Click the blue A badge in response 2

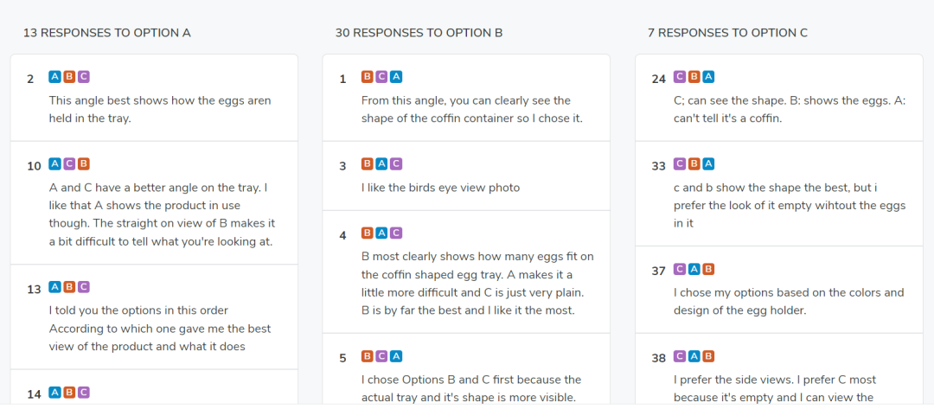click(54, 77)
